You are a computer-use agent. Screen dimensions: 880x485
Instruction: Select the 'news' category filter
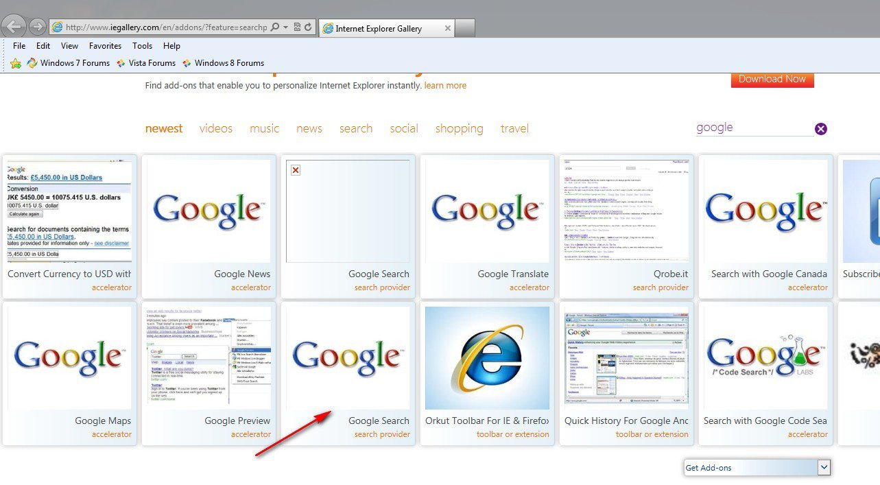[x=309, y=128]
